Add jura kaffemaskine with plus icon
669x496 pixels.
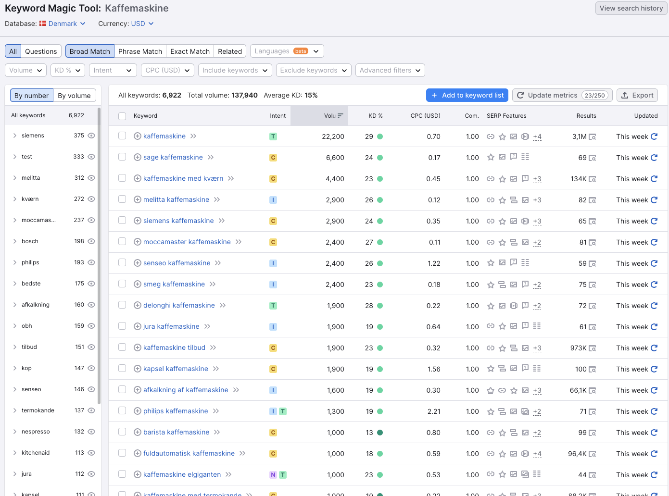coord(137,327)
